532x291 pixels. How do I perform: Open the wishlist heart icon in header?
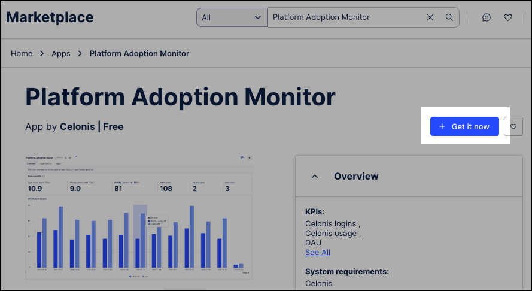(x=508, y=17)
